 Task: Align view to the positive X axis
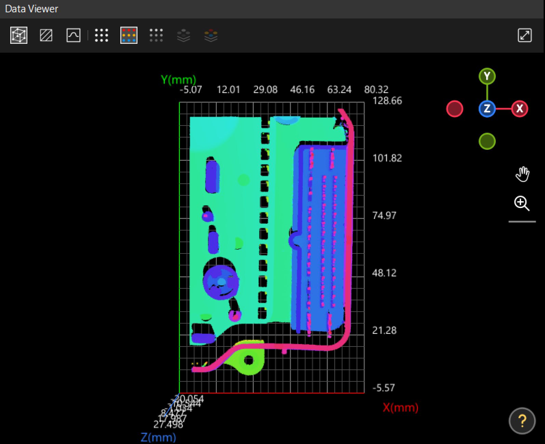point(520,109)
